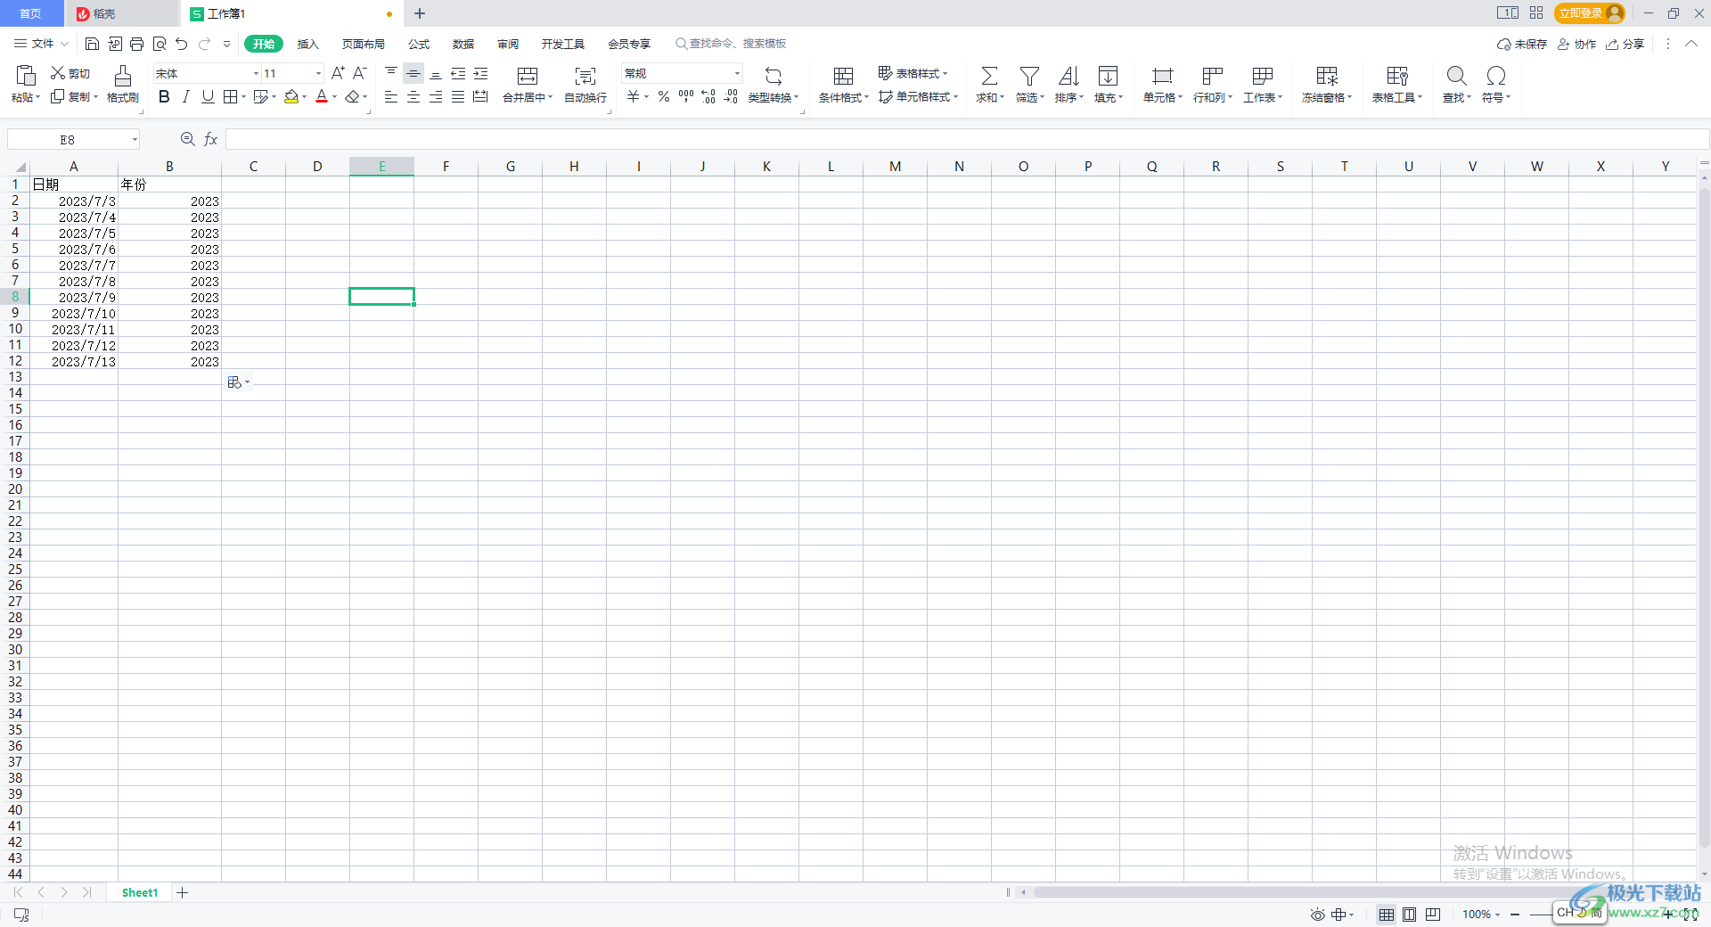Click the Type Conversion (类型转换) icon

[774, 76]
